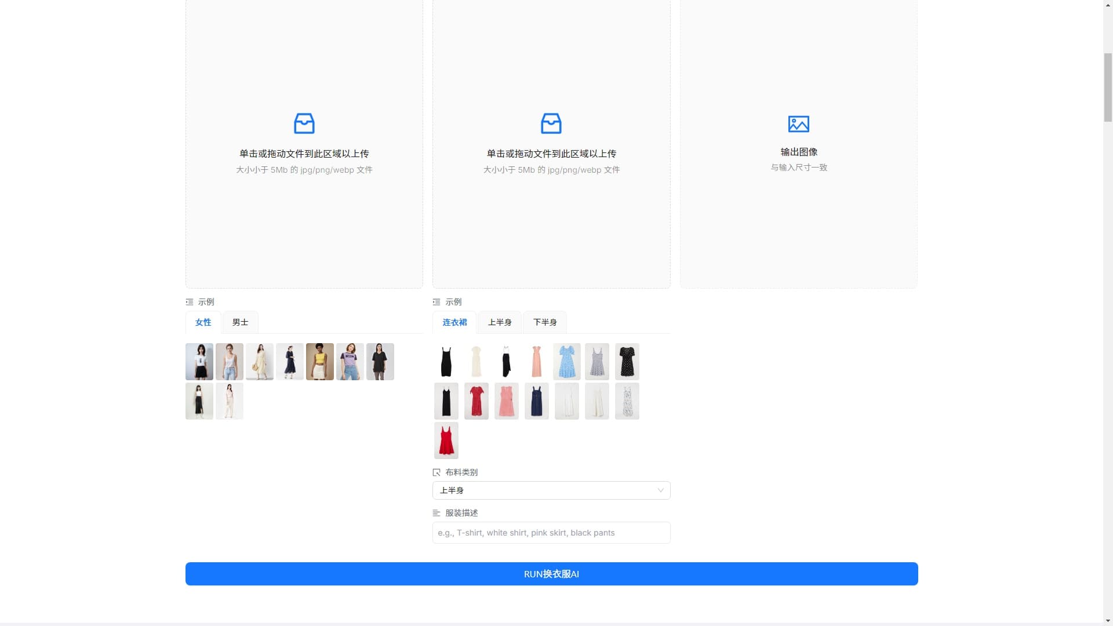
Task: Click the inbox upload icon in the middle garment upload area
Action: [551, 123]
